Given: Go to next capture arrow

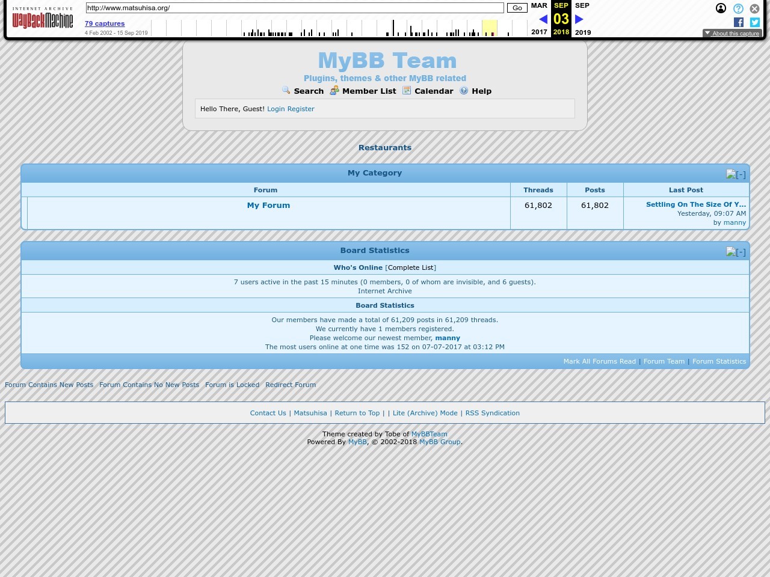Looking at the screenshot, I should (579, 19).
